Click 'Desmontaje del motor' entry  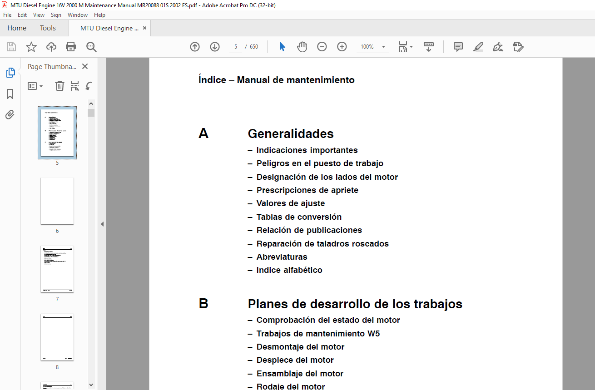(x=300, y=347)
